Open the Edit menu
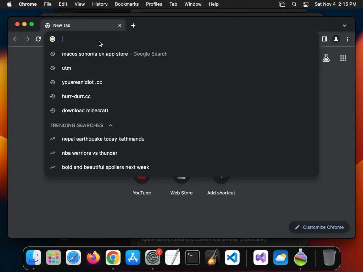The width and height of the screenshot is (363, 272). point(63,4)
